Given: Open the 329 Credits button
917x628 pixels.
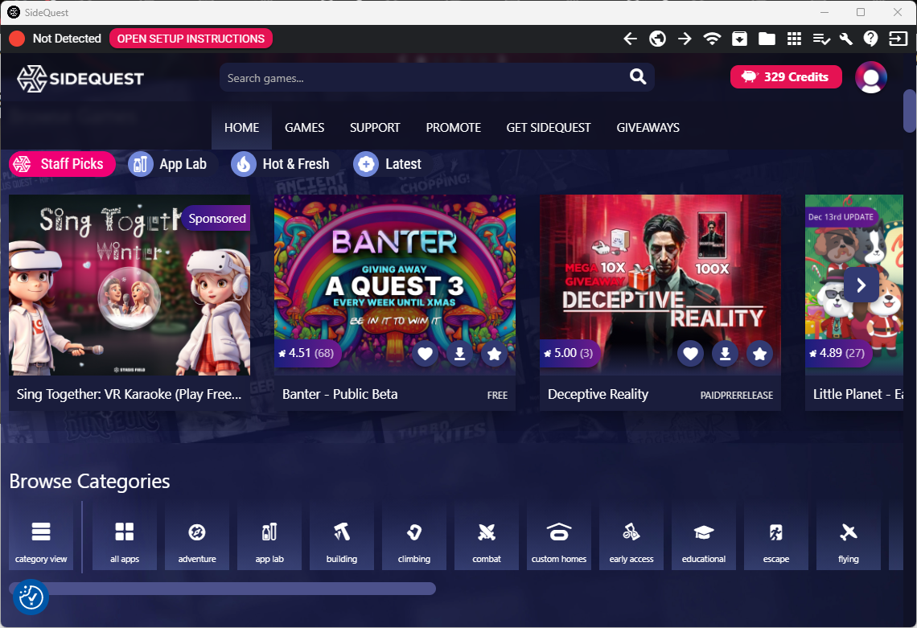Looking at the screenshot, I should coord(786,77).
